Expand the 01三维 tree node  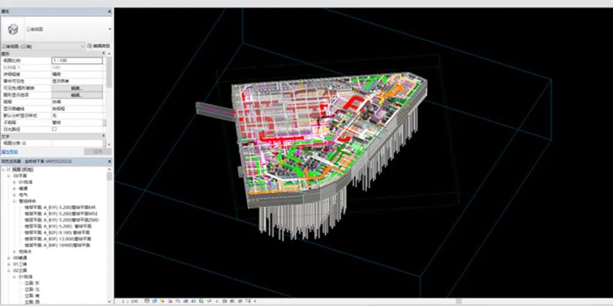pyautogui.click(x=9, y=264)
